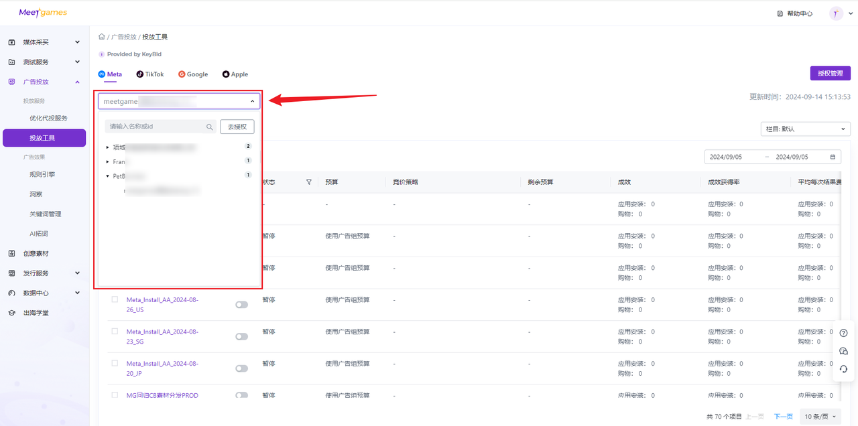Check the Meta_Install_AA_2024-08-20_JP row checkbox
858x426 pixels.
pyautogui.click(x=115, y=363)
